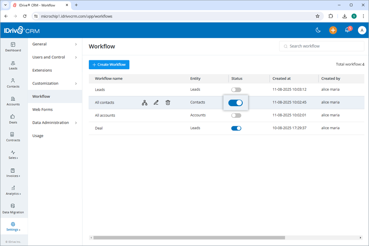Screen dimensions: 369x246
Task: Delete the All contacts workflow via trash icon
Action: (168, 102)
